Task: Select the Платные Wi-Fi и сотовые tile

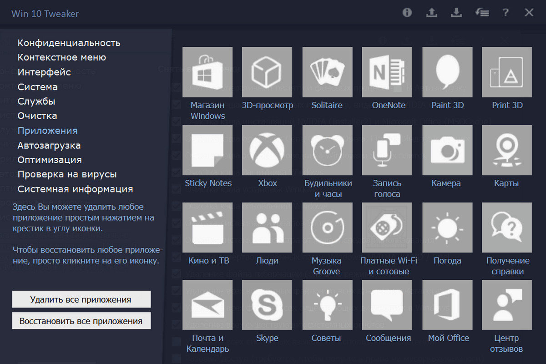Action: [388, 228]
